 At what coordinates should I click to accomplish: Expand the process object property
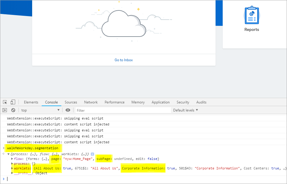coord(12,163)
